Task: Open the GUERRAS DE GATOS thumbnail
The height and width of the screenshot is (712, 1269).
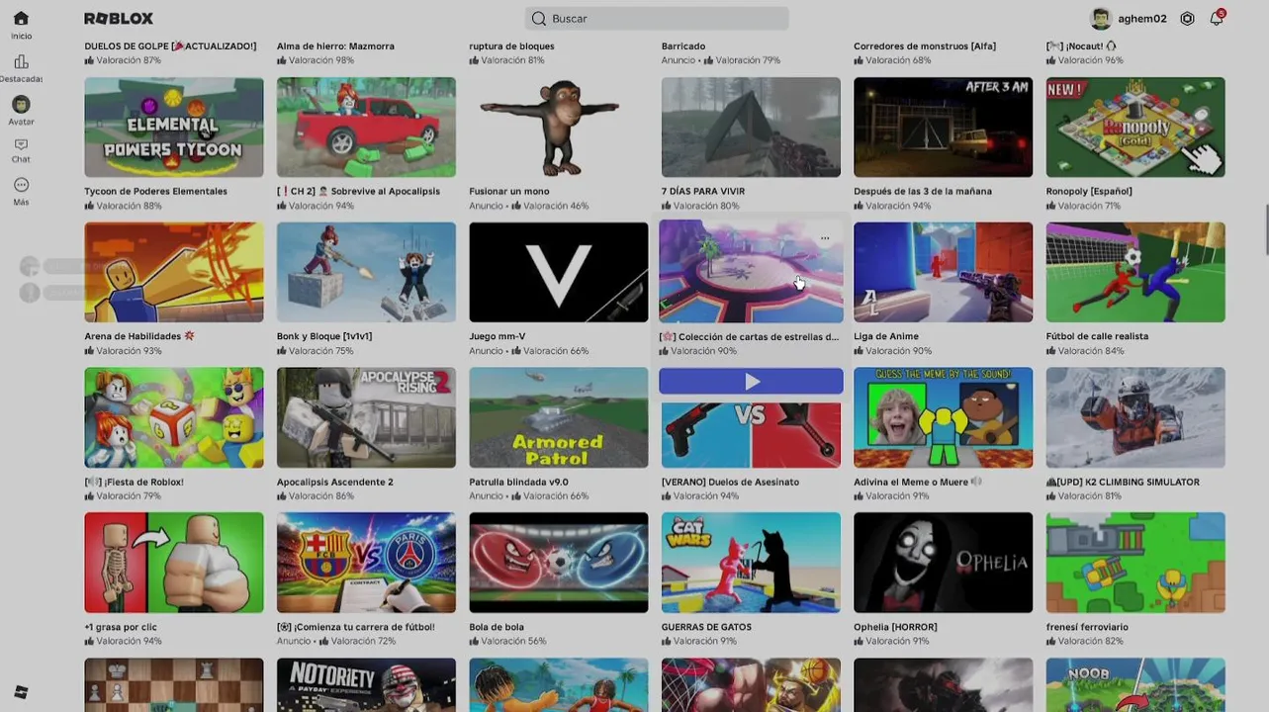Action: tap(751, 563)
